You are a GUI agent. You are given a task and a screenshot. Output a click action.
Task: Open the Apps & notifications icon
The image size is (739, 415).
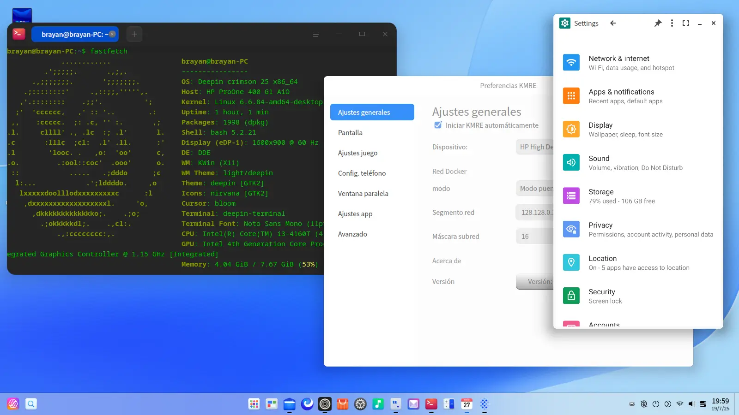pyautogui.click(x=571, y=96)
